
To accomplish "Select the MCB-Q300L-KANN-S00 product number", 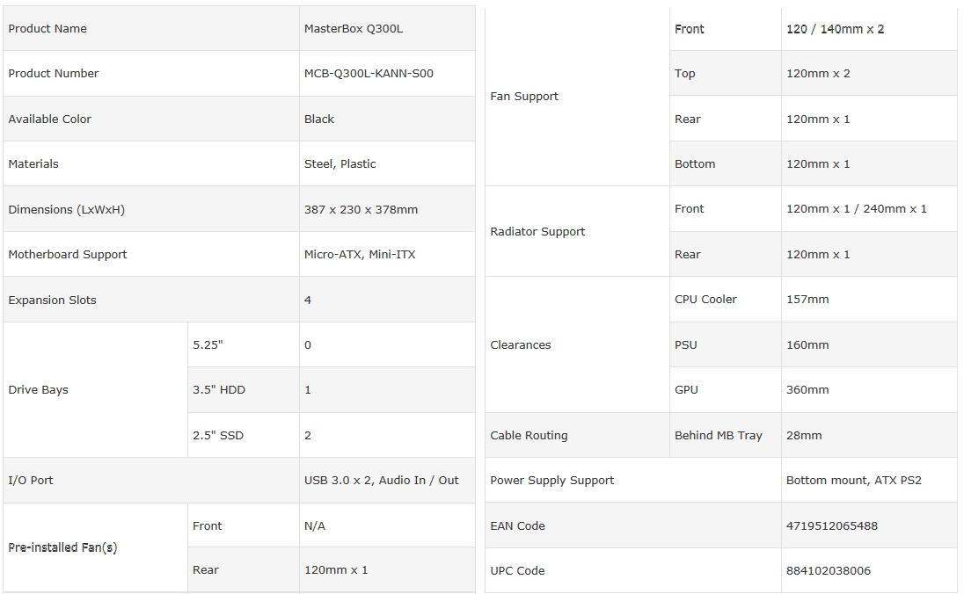I will pyautogui.click(x=369, y=73).
